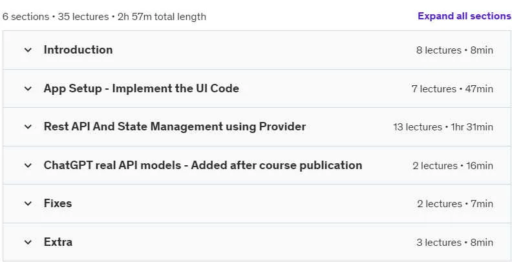Click the 2 lectures • 7min label
This screenshot has height=262, width=512.
[455, 204]
